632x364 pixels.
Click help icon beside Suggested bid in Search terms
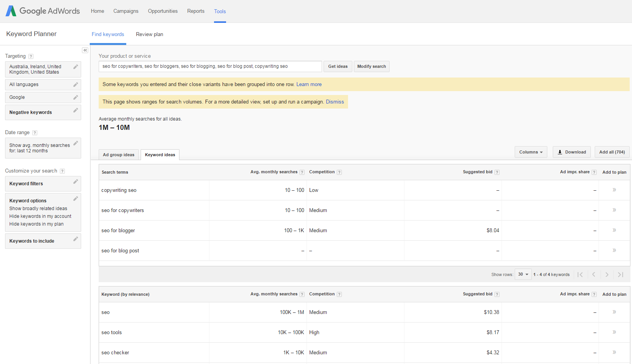[x=497, y=173]
